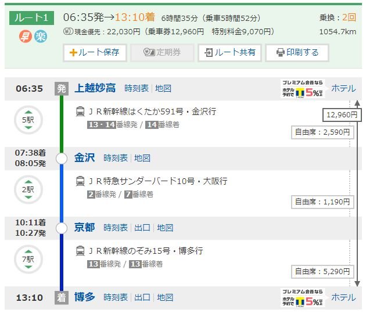Click the 12,960円 fare box
Image resolution: width=366 pixels, height=313 pixels.
click(x=342, y=115)
